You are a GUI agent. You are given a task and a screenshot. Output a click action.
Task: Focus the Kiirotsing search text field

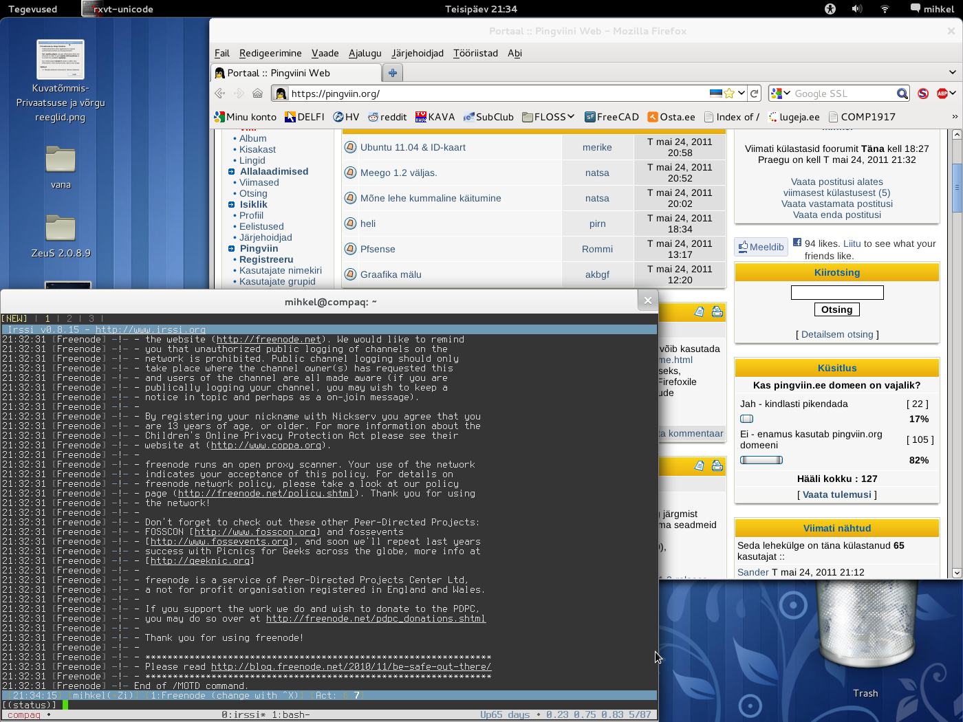[837, 293]
